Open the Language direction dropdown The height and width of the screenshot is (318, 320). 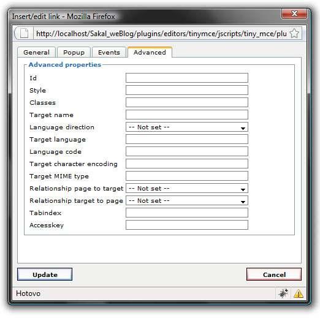(x=187, y=127)
